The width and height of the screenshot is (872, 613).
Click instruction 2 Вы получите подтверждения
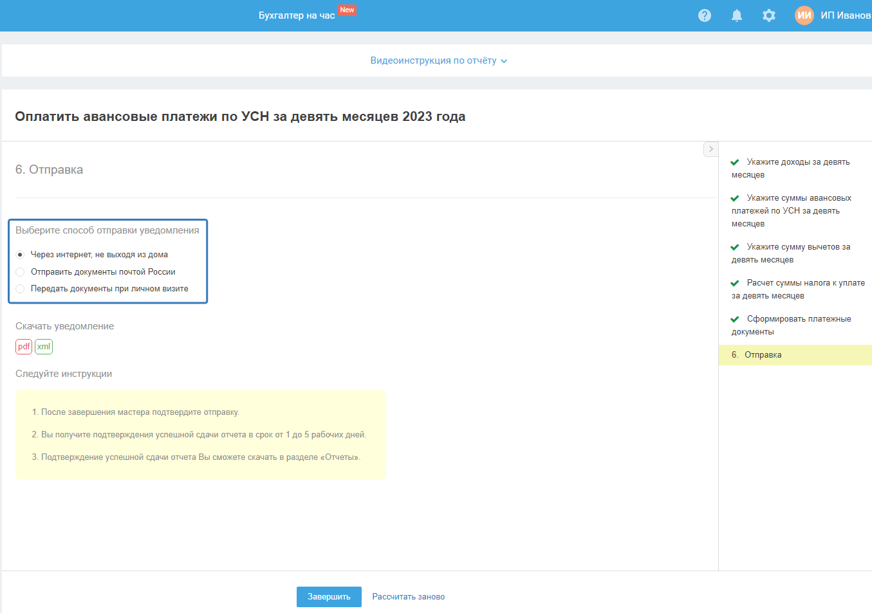[199, 435]
